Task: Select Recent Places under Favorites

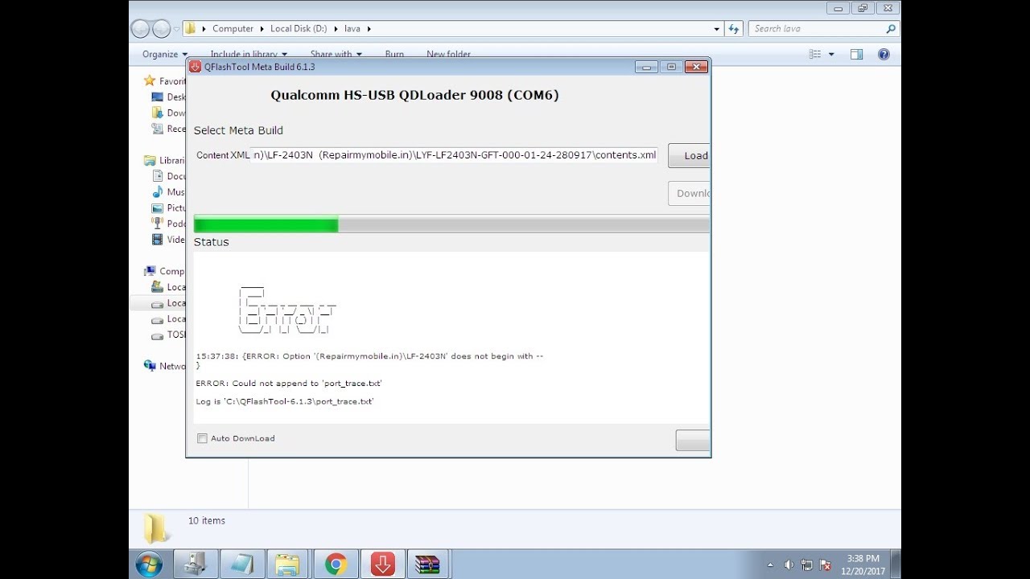Action: [x=169, y=129]
